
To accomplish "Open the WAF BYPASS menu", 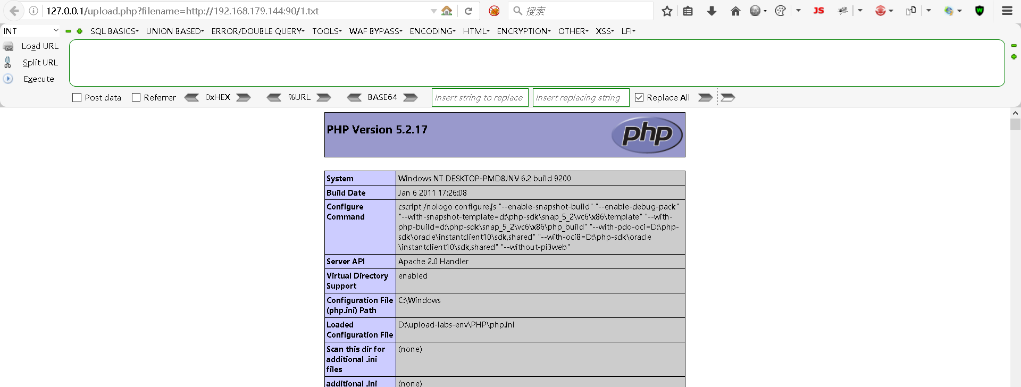I will click(x=376, y=31).
